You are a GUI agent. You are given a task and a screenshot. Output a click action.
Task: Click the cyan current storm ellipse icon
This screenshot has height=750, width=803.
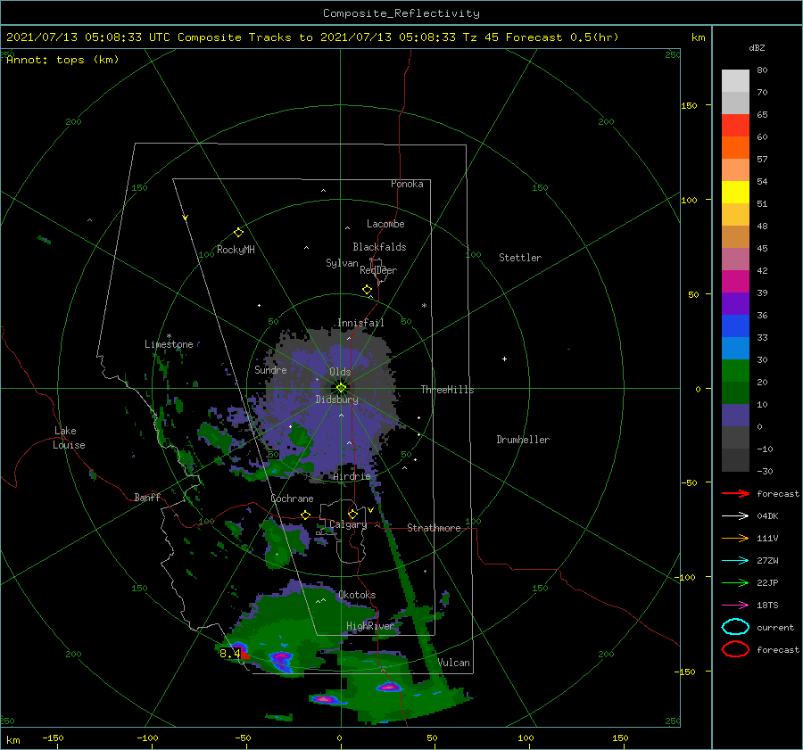pyautogui.click(x=735, y=627)
